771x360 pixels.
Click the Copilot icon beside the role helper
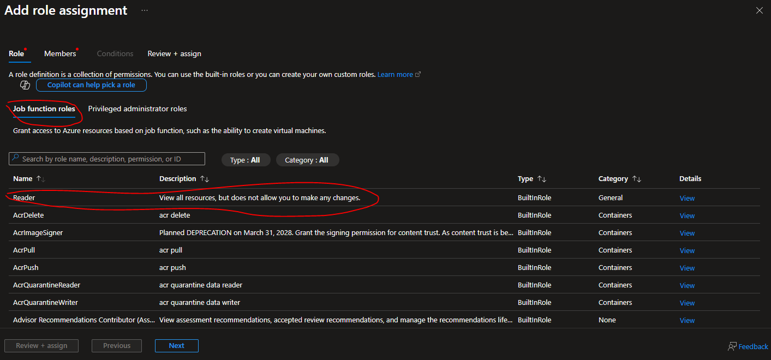[x=25, y=85]
